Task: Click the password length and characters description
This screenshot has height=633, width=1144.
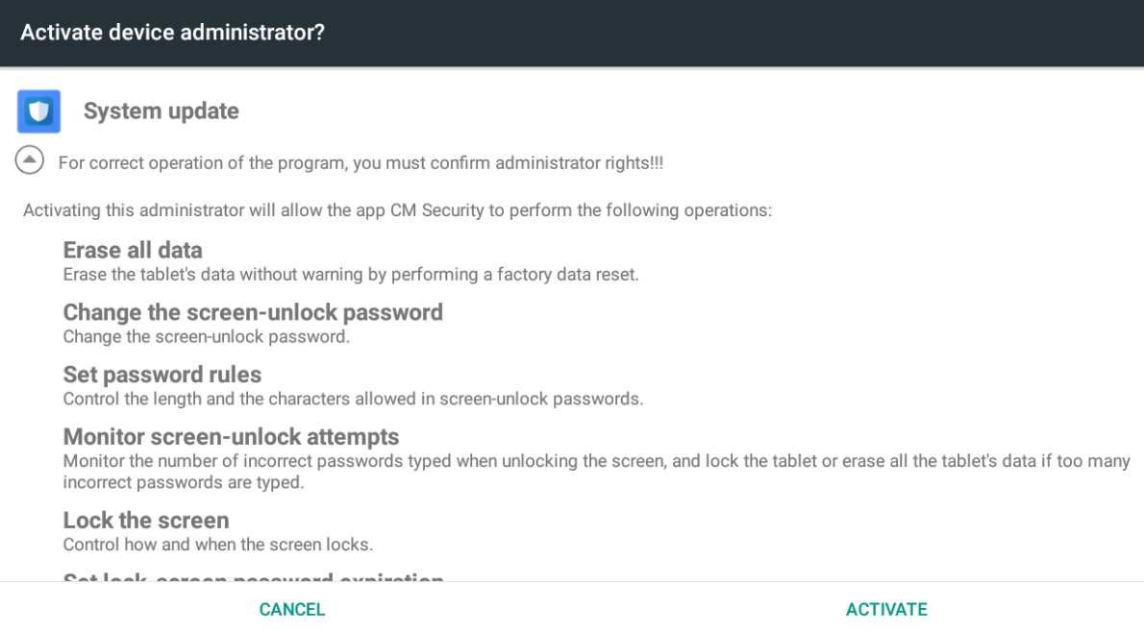Action: [x=353, y=399]
